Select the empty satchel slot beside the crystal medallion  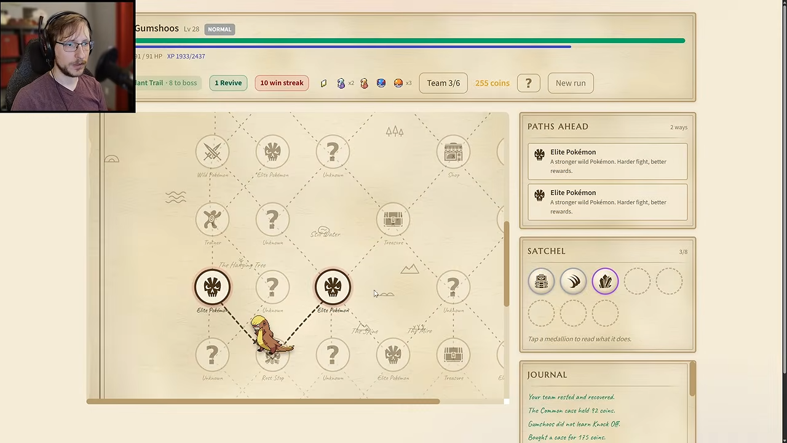tap(637, 281)
